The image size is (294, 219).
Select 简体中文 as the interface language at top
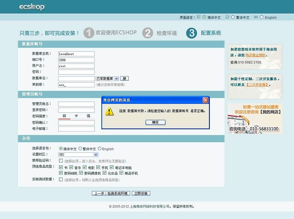point(204,17)
